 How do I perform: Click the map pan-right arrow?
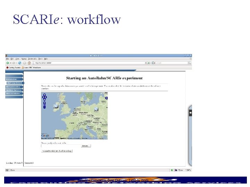pyautogui.click(x=46, y=97)
